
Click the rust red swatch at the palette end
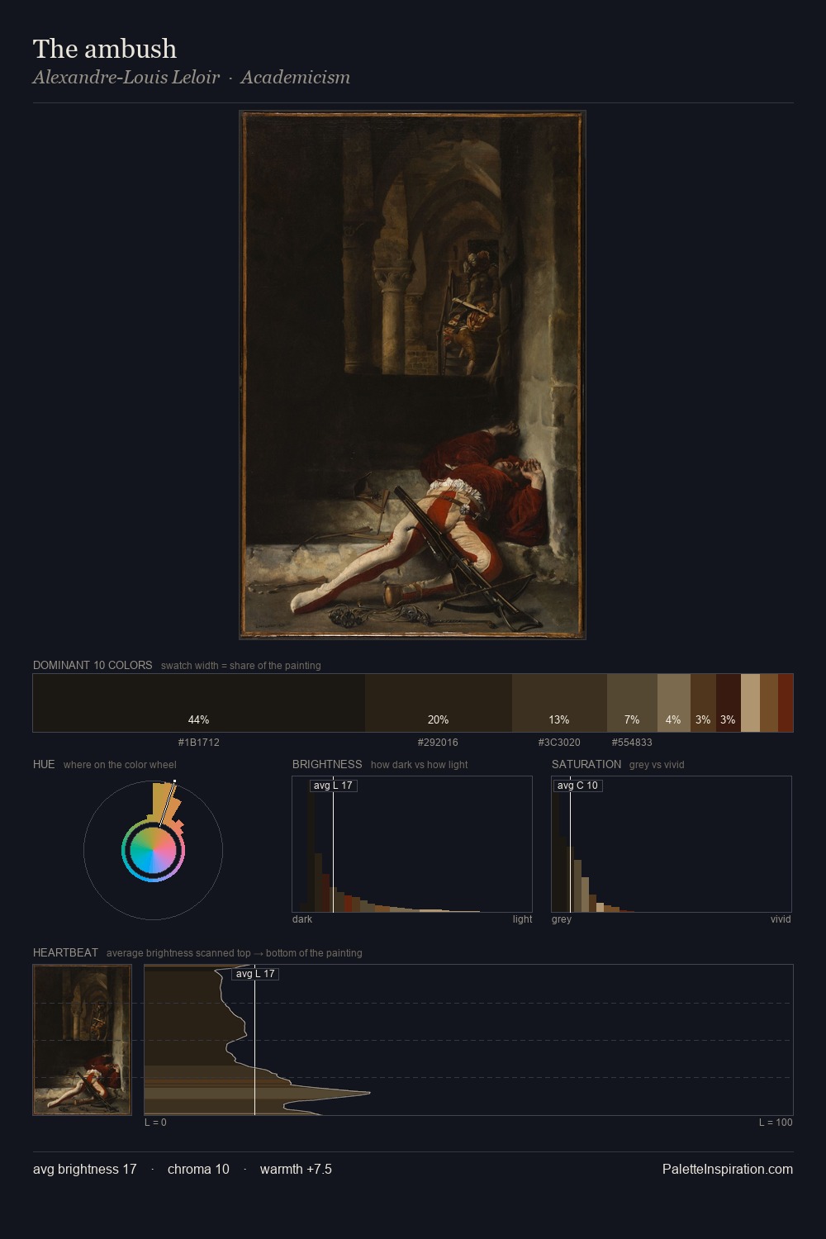coord(786,703)
